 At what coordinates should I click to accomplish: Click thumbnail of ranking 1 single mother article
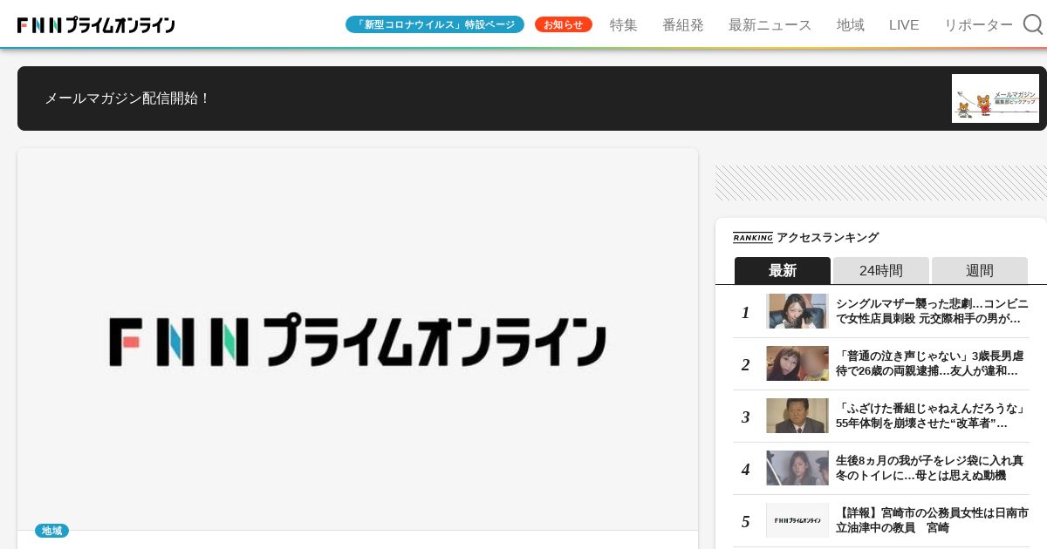(797, 311)
